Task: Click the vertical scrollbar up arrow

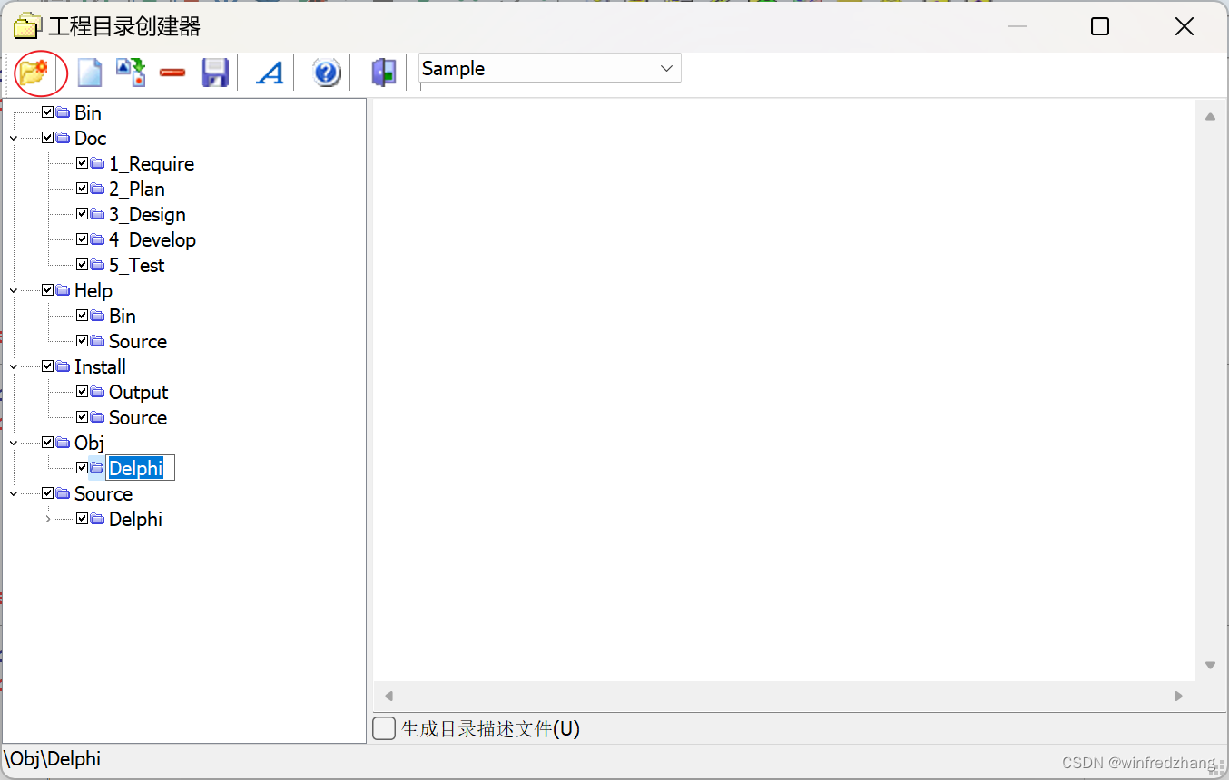Action: [x=1210, y=116]
